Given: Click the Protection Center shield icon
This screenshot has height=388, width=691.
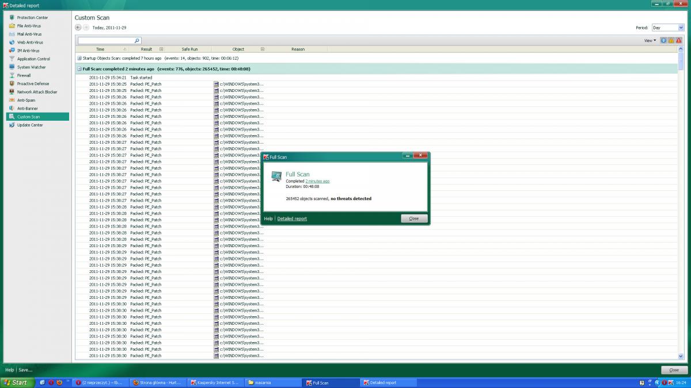Looking at the screenshot, I should coord(12,17).
